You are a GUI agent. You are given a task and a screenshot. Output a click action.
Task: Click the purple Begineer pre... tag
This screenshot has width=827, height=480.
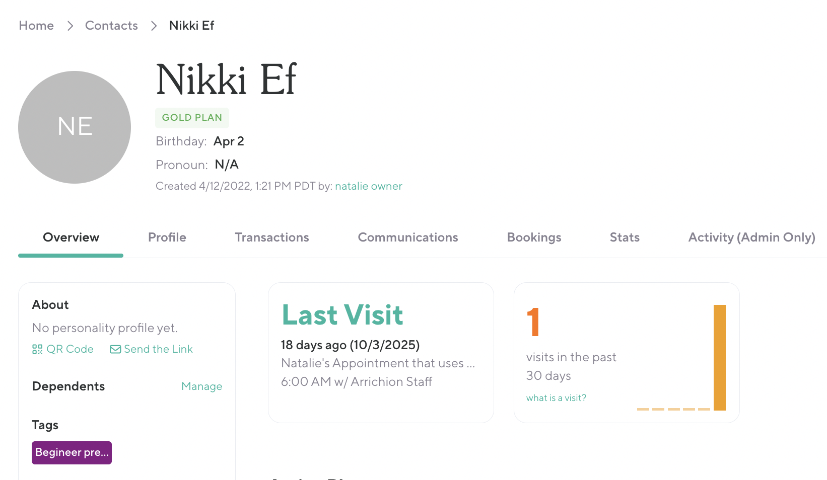[72, 453]
